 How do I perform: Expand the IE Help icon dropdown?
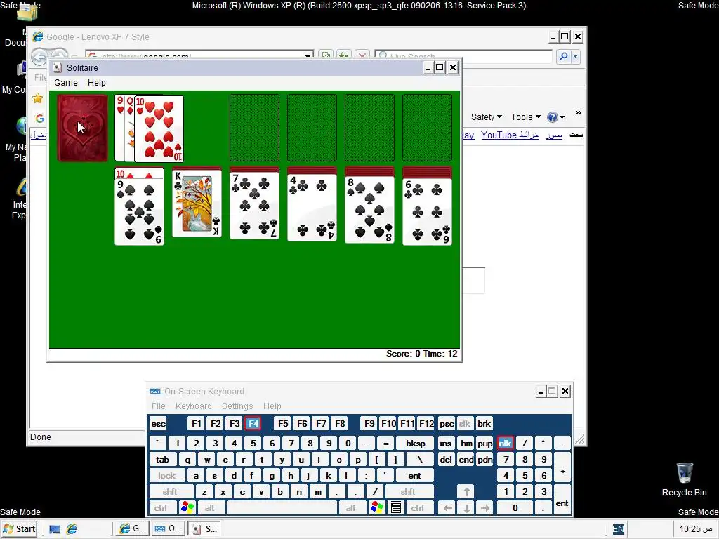click(x=562, y=117)
